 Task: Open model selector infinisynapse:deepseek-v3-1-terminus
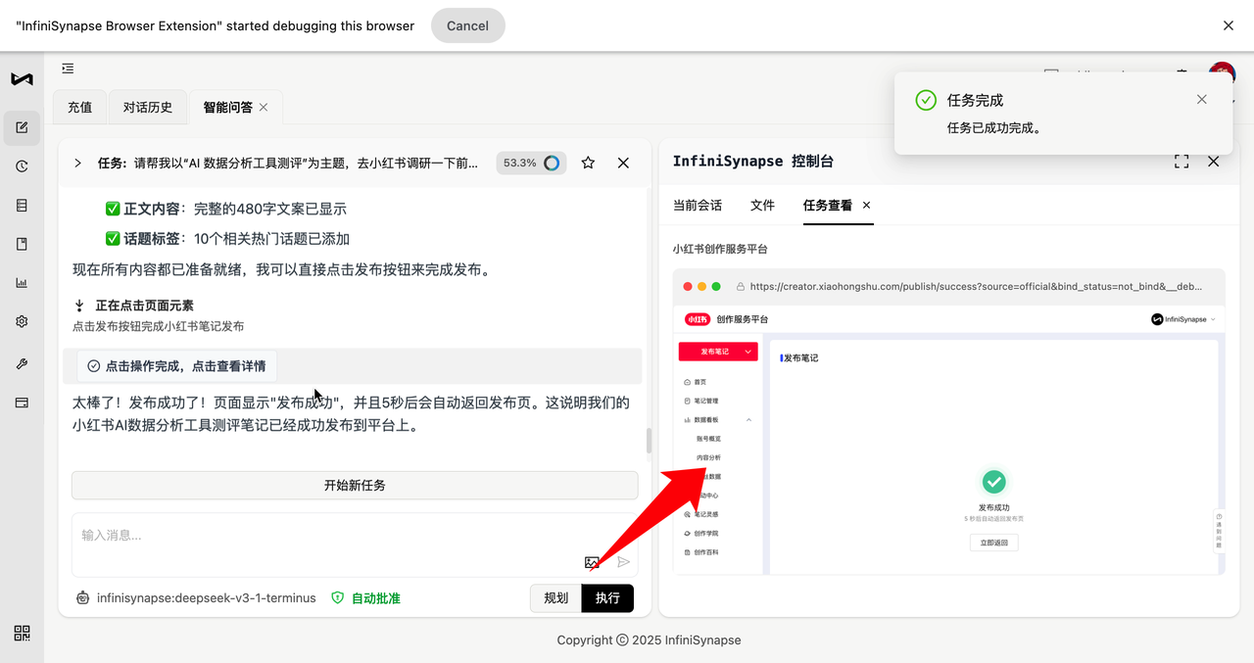click(196, 597)
